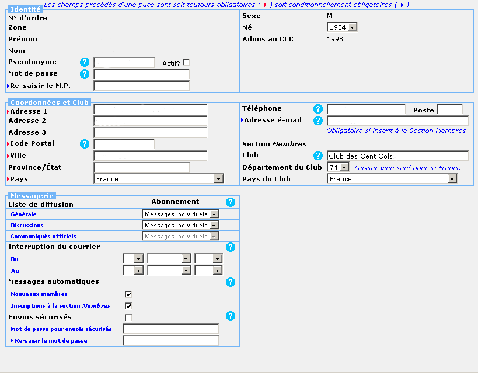Click into the Adresse 1 text field
The width and height of the screenshot is (478, 373).
coord(150,110)
